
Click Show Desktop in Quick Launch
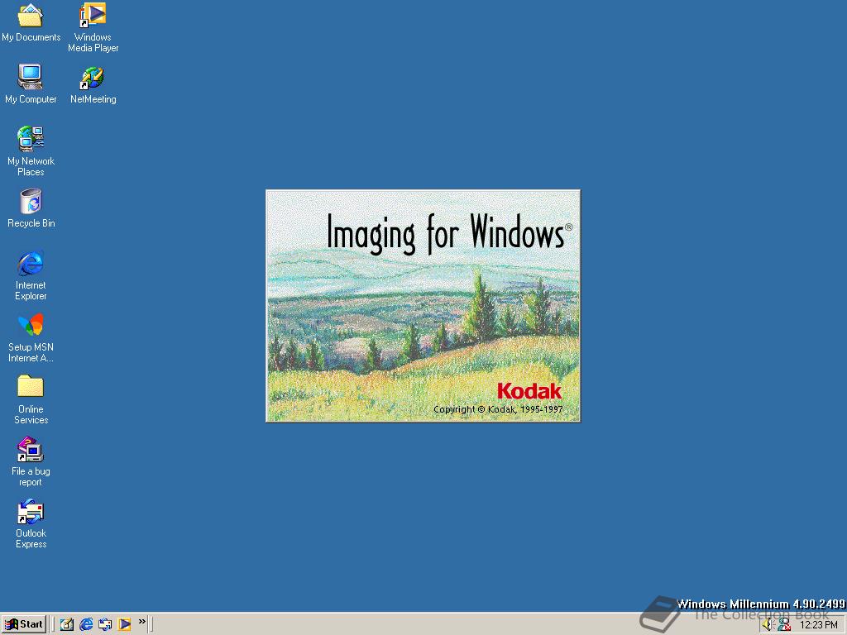point(67,624)
